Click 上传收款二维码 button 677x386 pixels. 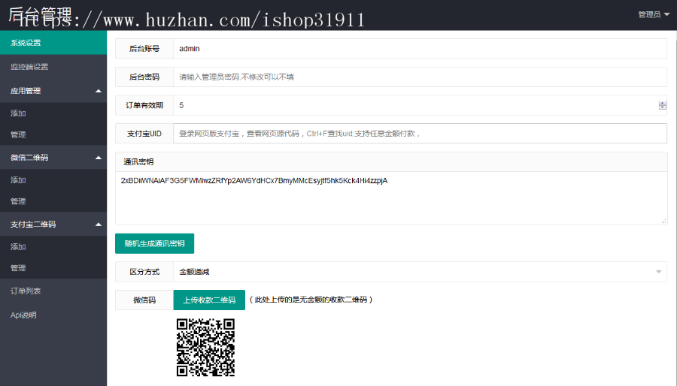pos(209,300)
